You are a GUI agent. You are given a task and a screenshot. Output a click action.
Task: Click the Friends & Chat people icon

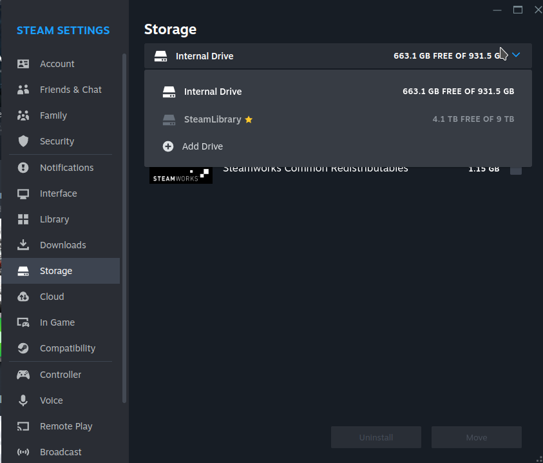click(x=23, y=90)
